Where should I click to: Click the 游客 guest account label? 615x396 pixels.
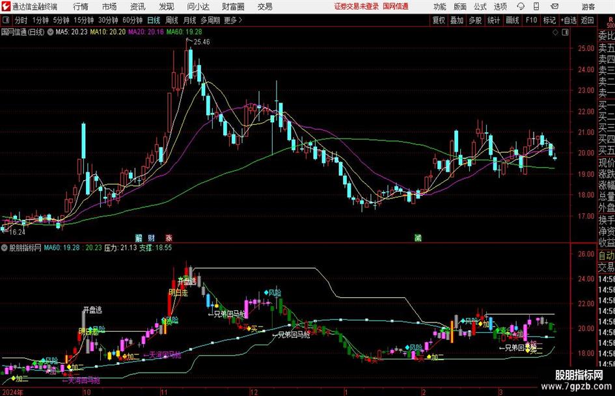click(x=588, y=7)
